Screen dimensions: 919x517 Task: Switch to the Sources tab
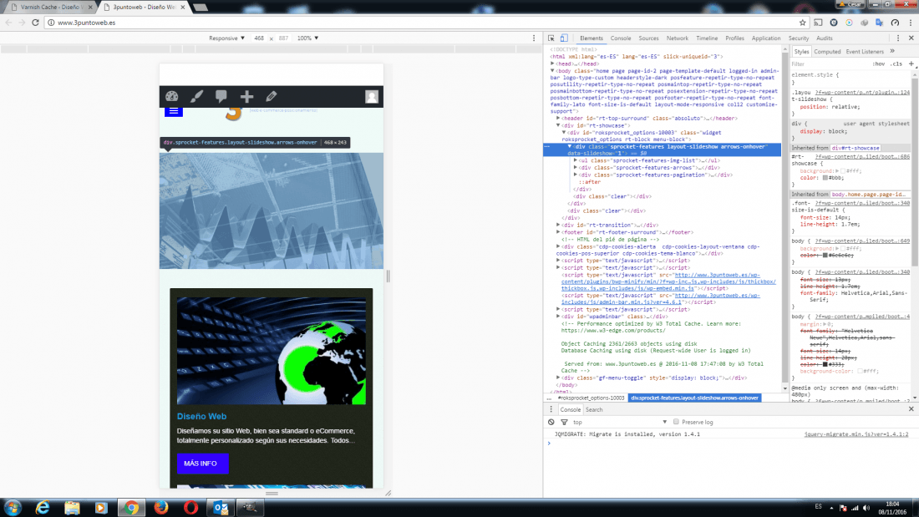tap(648, 38)
